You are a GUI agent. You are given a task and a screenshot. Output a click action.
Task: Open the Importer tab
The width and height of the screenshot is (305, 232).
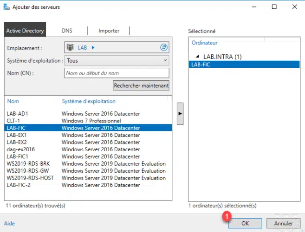tap(109, 31)
